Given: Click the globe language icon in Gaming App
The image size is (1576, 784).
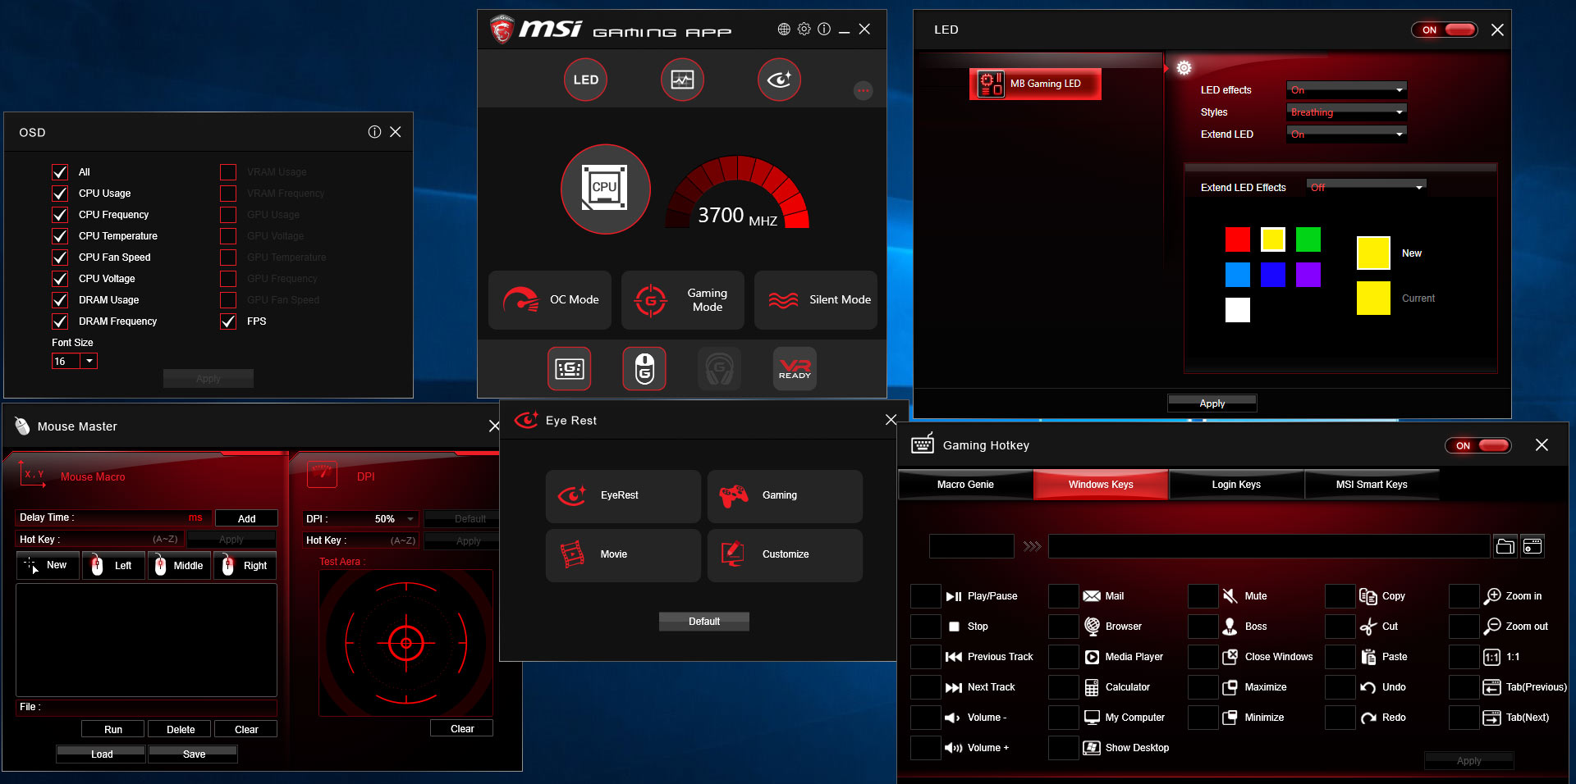Looking at the screenshot, I should [x=784, y=30].
